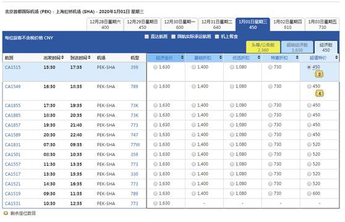The height and width of the screenshot is (222, 345).
Task: Click the remaining seats legend icon
Action: [6, 213]
